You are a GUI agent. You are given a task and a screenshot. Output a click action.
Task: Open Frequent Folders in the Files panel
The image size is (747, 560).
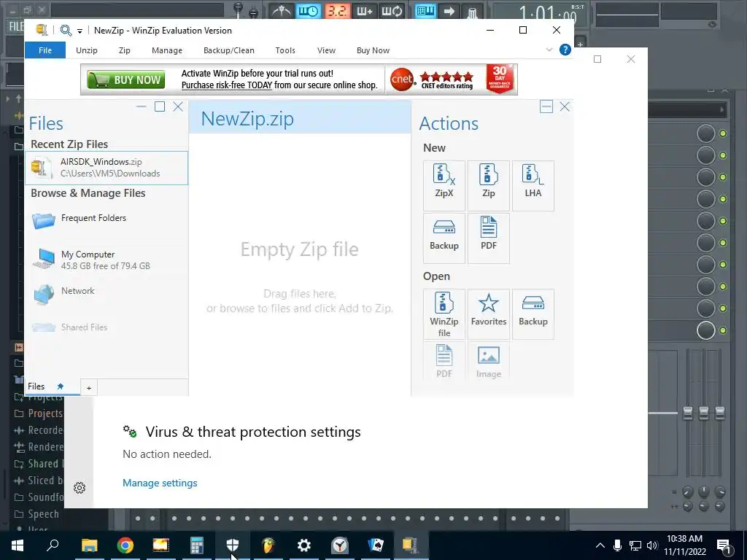pyautogui.click(x=107, y=220)
